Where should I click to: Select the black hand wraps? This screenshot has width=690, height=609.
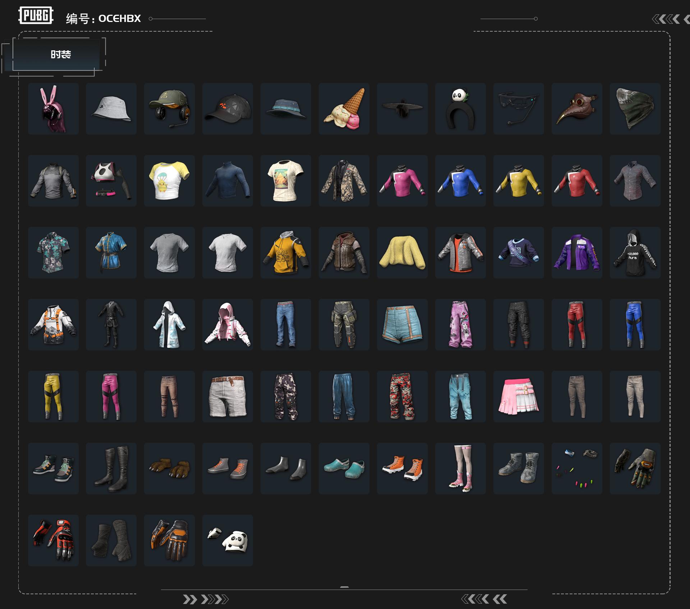pos(111,540)
